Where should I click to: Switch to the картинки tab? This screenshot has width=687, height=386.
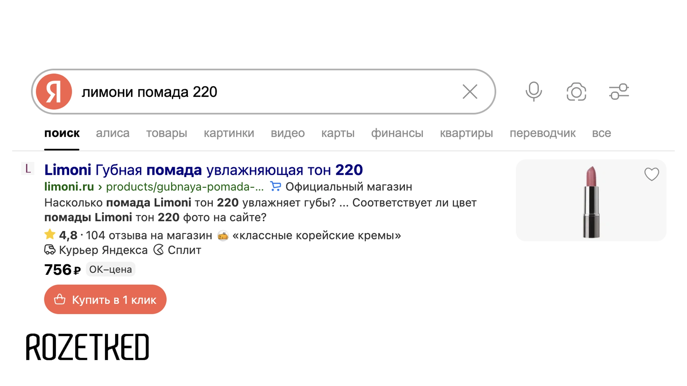[229, 133]
